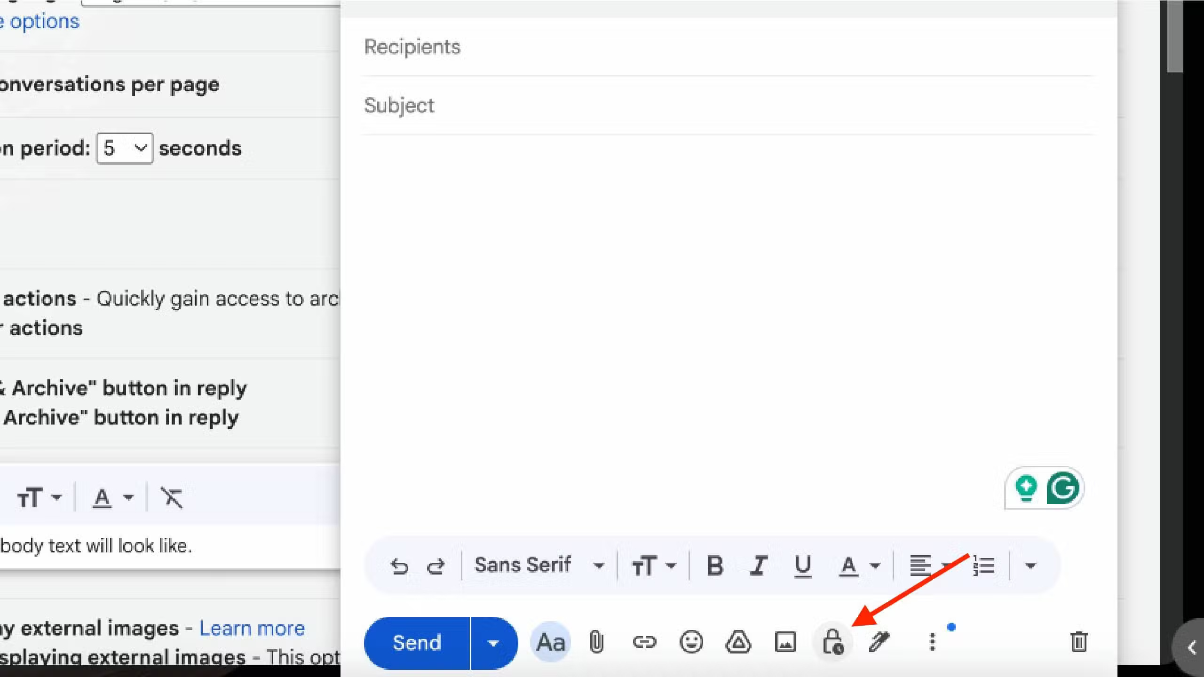Open the undo period seconds dropdown
The image size is (1204, 677).
125,149
